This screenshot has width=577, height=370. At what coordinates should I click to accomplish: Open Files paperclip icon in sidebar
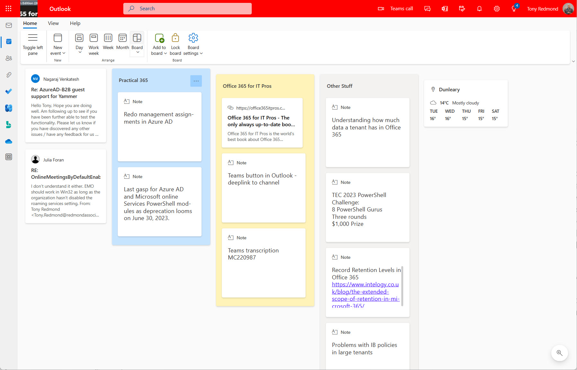tap(9, 75)
